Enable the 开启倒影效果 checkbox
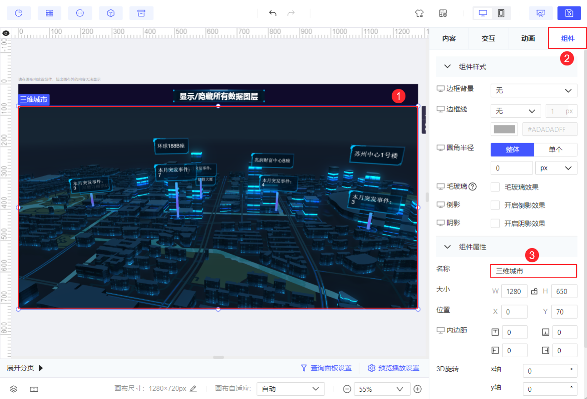The width and height of the screenshot is (587, 399). click(x=495, y=205)
